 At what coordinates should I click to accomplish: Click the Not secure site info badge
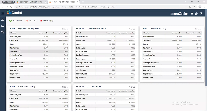click(x=22, y=7)
